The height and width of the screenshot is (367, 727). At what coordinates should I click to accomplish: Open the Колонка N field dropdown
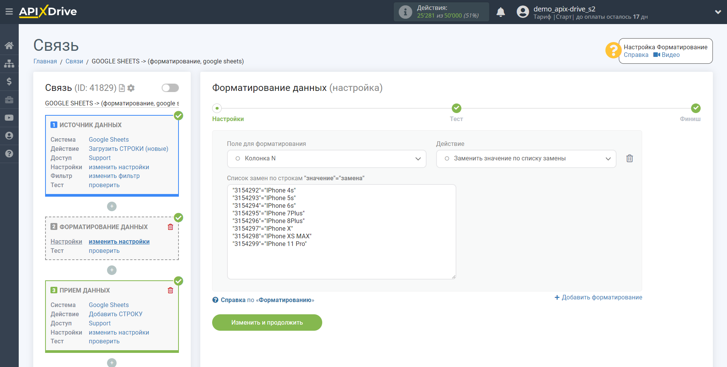click(x=326, y=158)
